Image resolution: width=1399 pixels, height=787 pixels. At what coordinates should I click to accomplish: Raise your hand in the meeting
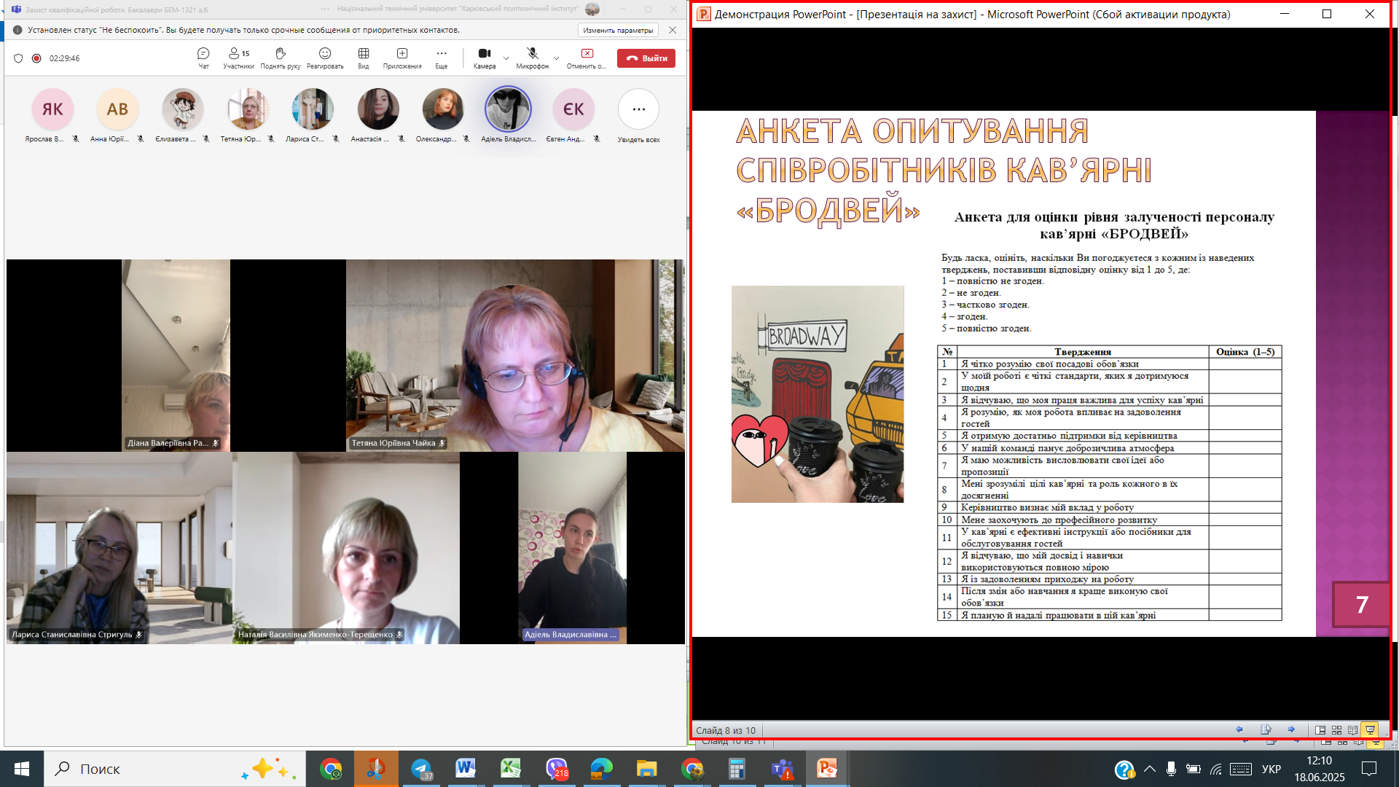click(281, 58)
